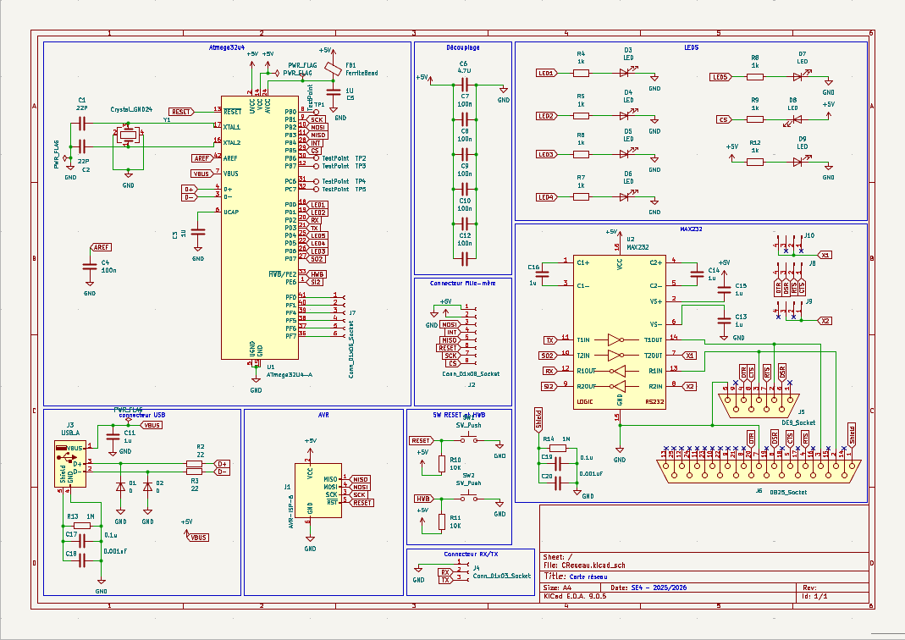Screen dimensions: 905x640
Task: Click the R4 1k resistor
Action: 581,74
